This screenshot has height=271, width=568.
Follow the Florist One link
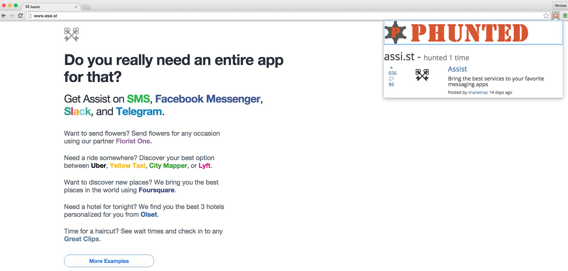(133, 141)
